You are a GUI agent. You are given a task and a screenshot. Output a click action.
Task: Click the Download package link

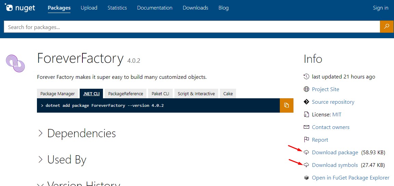[x=335, y=153]
